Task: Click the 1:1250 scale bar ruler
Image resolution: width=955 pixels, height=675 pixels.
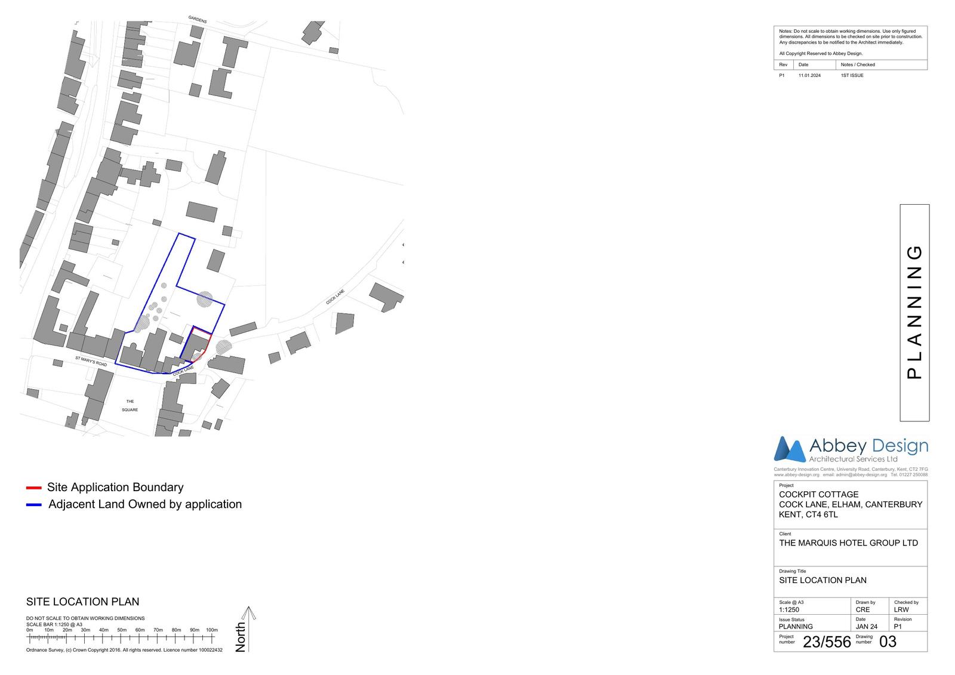Action: point(121,638)
